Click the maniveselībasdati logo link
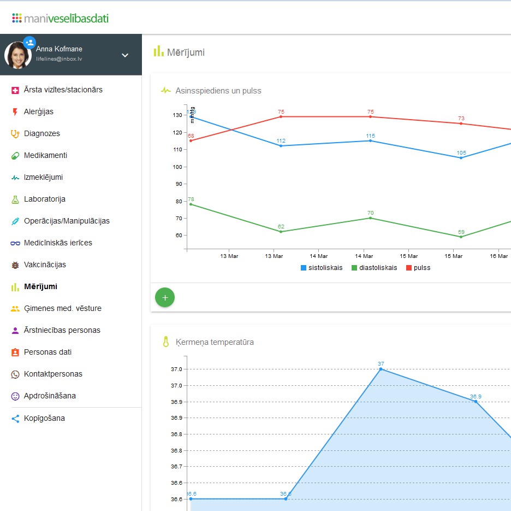This screenshot has width=511, height=511. [61, 18]
